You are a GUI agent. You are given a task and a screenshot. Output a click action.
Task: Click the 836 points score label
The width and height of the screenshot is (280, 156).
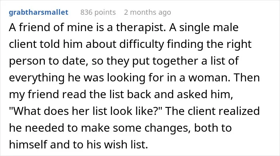point(98,12)
